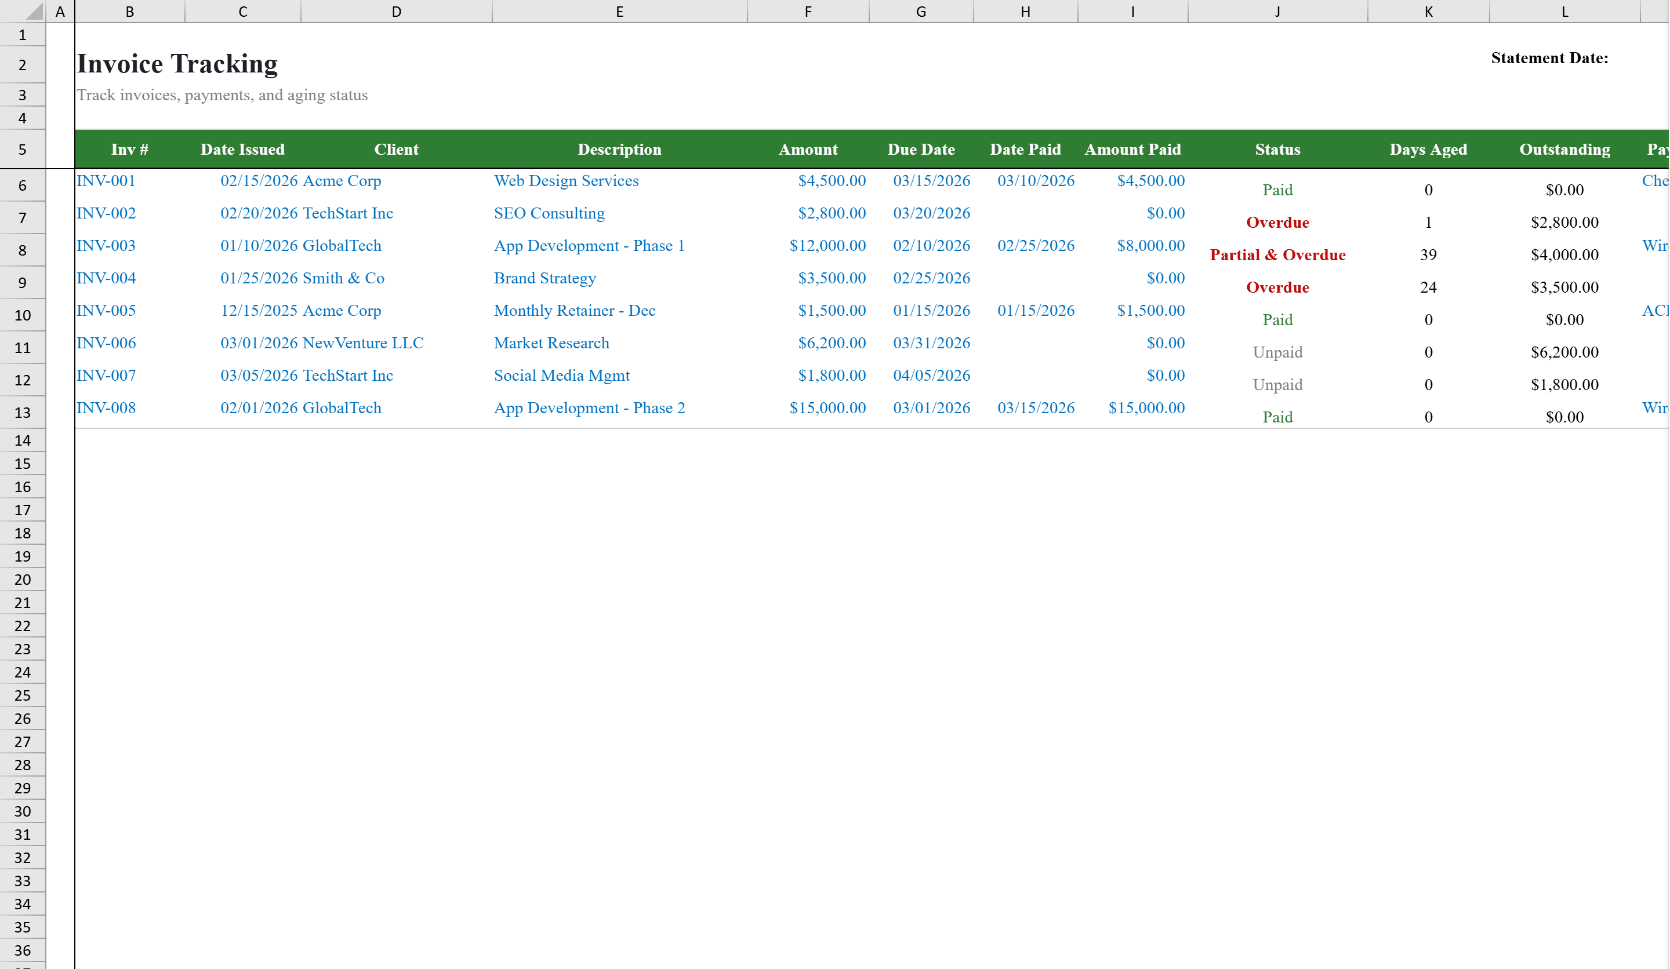The height and width of the screenshot is (969, 1670).
Task: Select row 10 header
Action: click(x=22, y=315)
